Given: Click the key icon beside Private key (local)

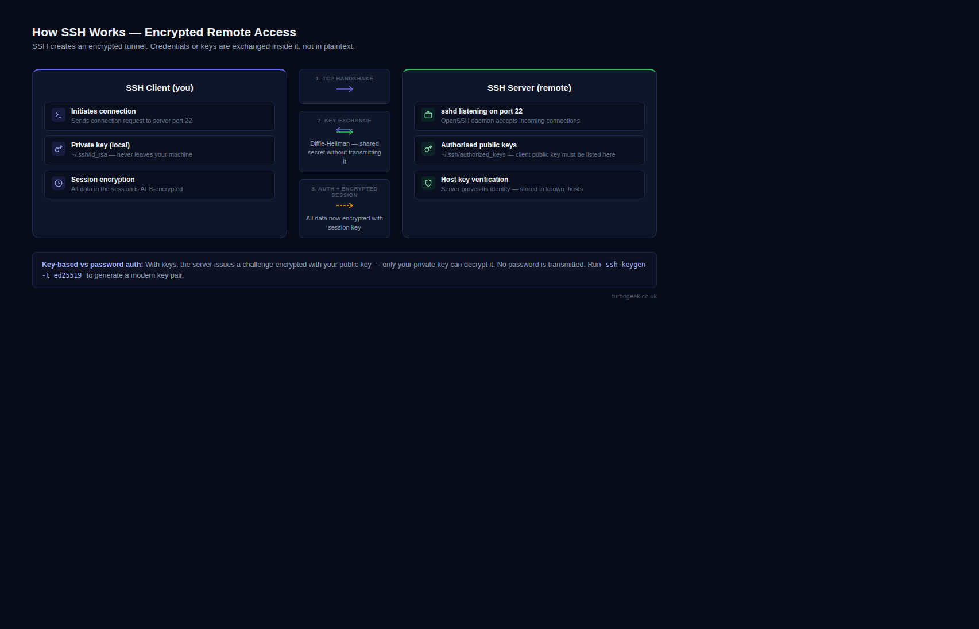Looking at the screenshot, I should [59, 149].
